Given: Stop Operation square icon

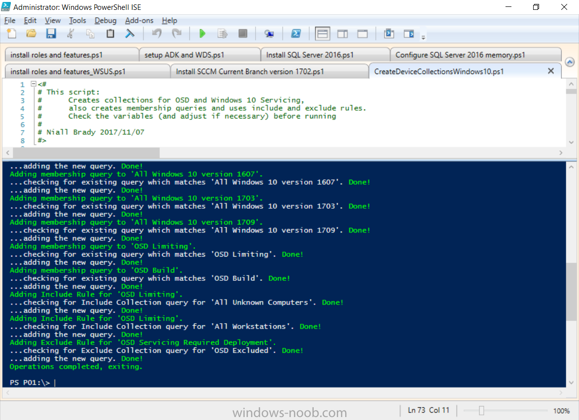Looking at the screenshot, I should (243, 34).
